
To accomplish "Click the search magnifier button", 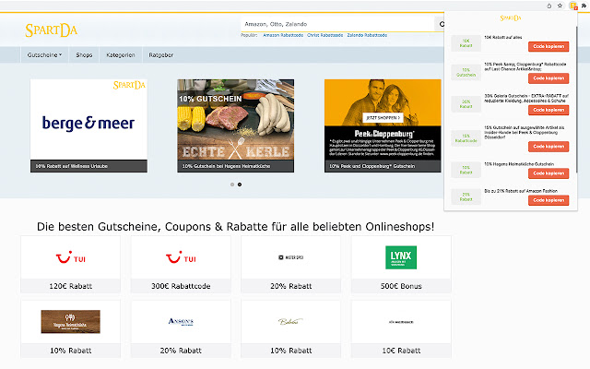I will pyautogui.click(x=440, y=24).
